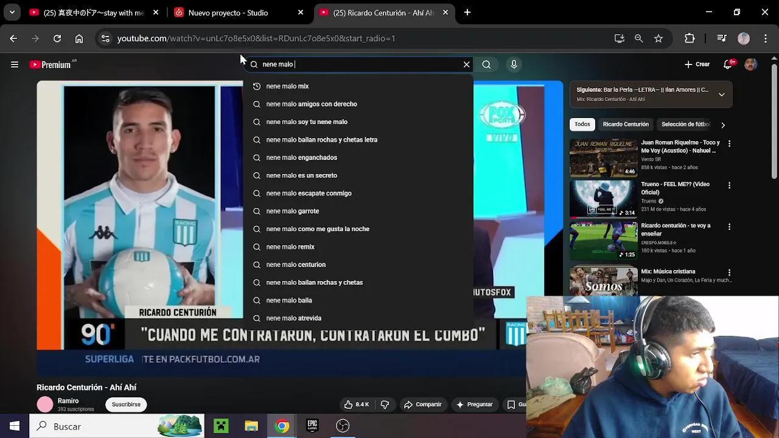Reload the page in Chrome
779x438 pixels.
click(x=57, y=38)
